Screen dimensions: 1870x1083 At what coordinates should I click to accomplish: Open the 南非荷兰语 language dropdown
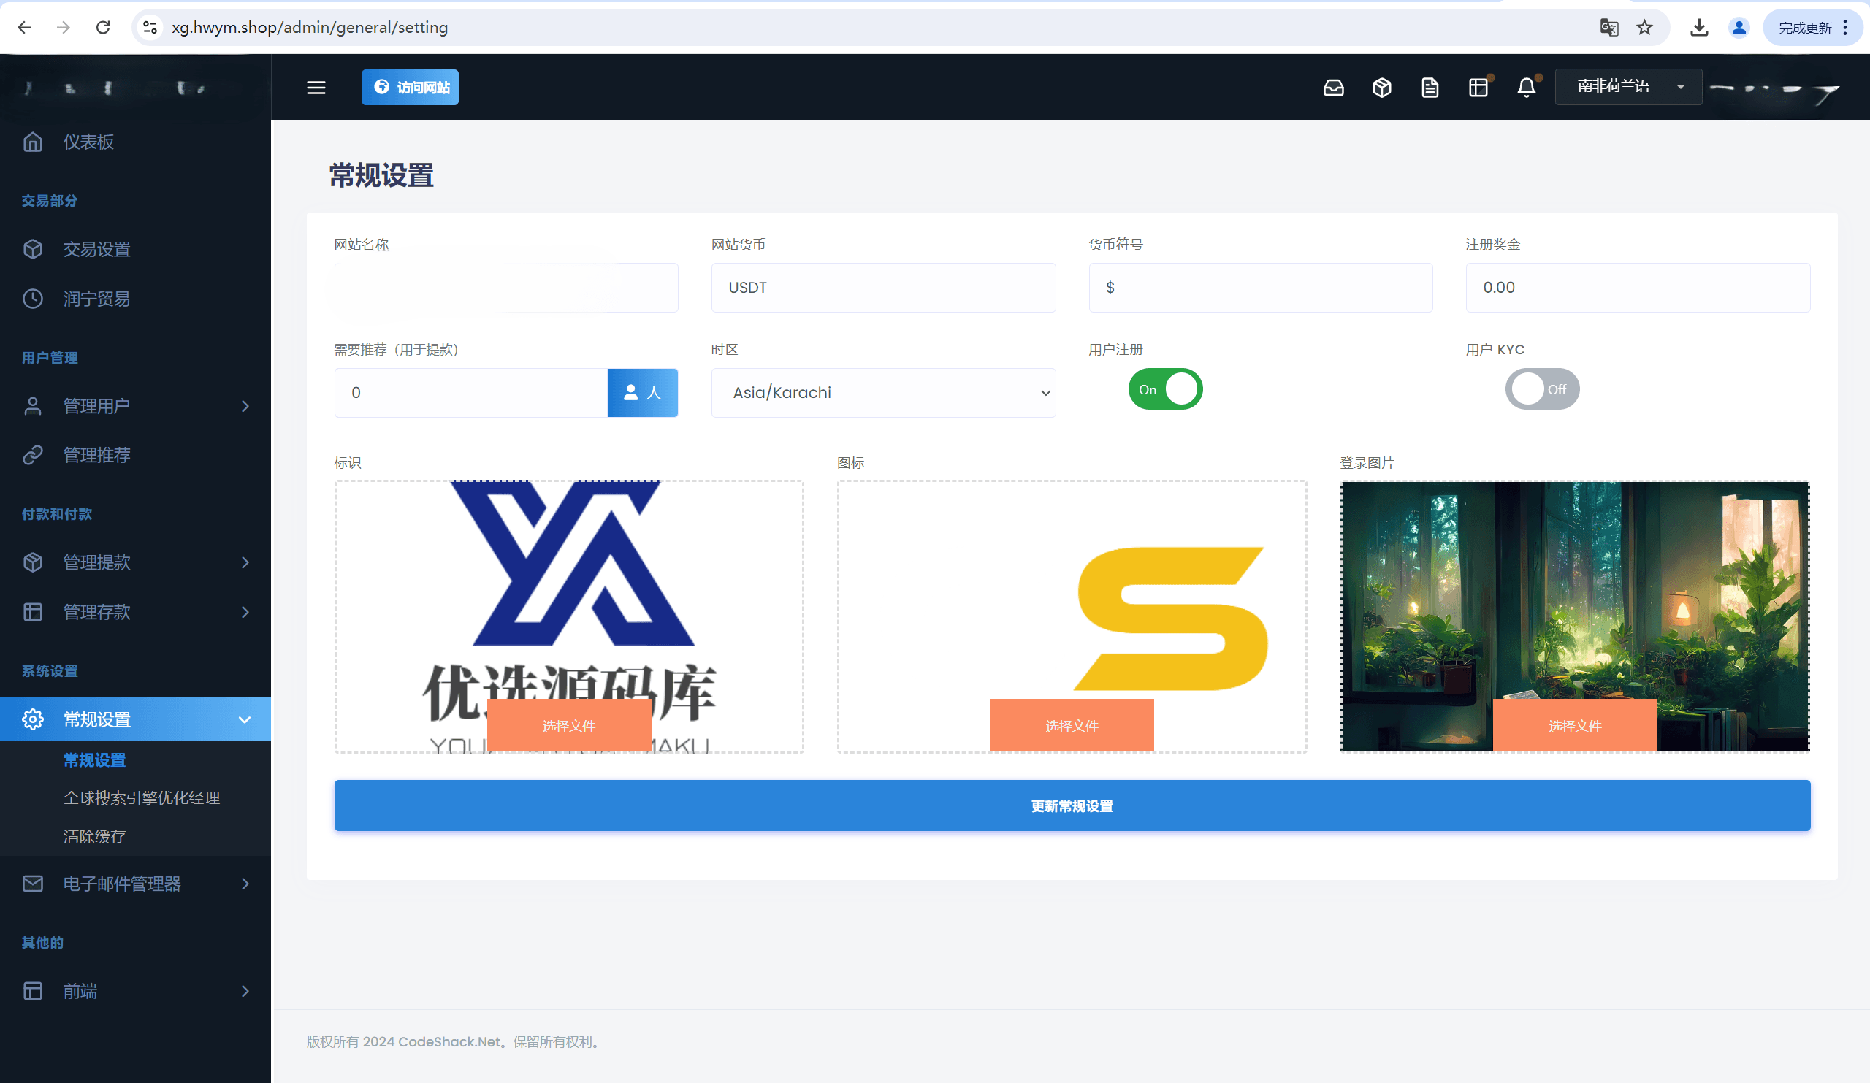tap(1627, 87)
